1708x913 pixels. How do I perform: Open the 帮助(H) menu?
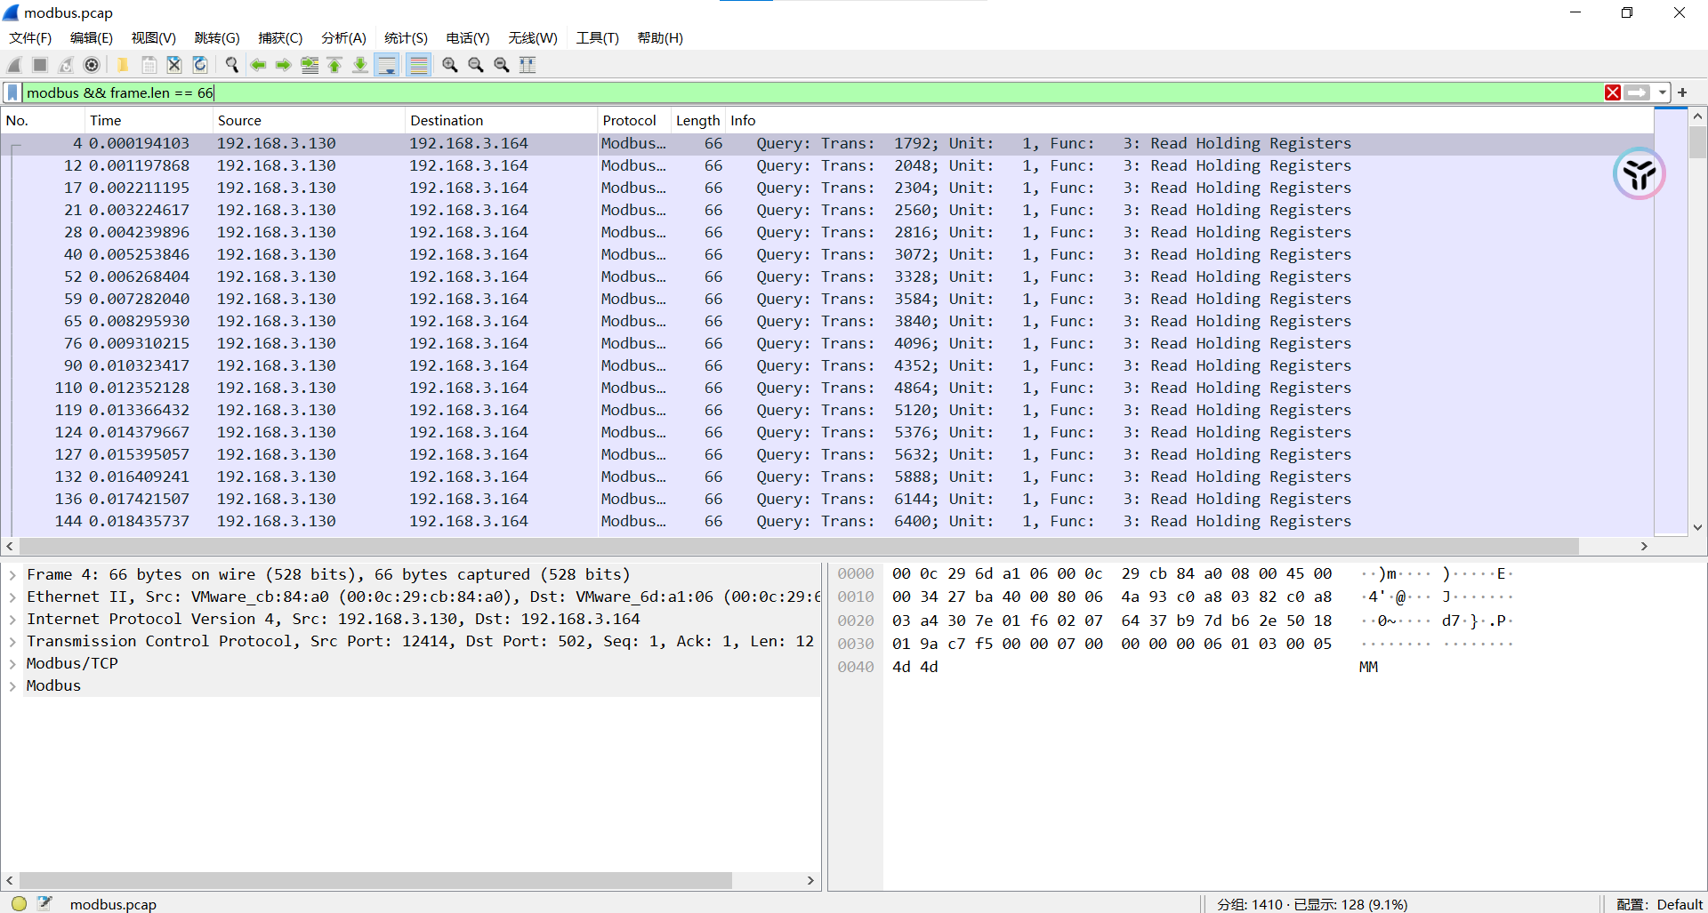(x=660, y=38)
